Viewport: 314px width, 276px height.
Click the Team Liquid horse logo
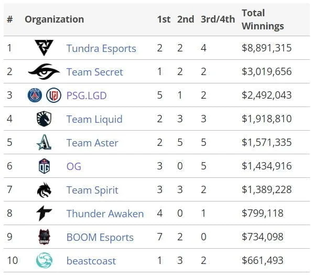point(44,119)
